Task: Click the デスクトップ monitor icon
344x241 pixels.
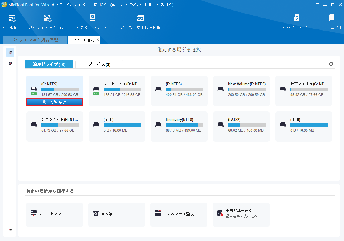Action: tap(34, 213)
